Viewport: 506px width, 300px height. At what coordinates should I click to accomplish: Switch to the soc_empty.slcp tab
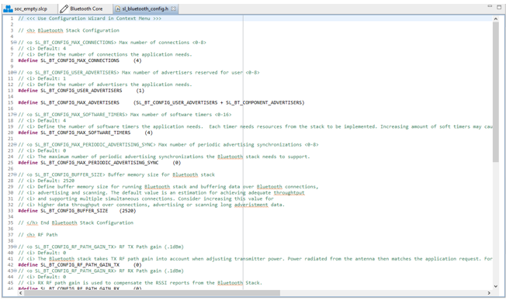(25, 9)
